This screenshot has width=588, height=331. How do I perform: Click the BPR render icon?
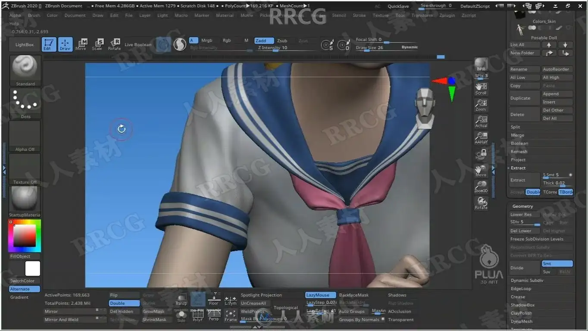(481, 65)
